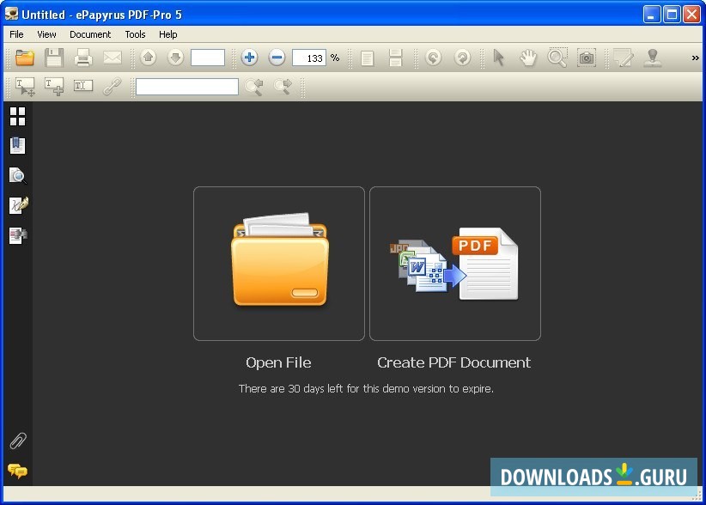Click the note editing pencil icon
706x505 pixels.
[624, 58]
